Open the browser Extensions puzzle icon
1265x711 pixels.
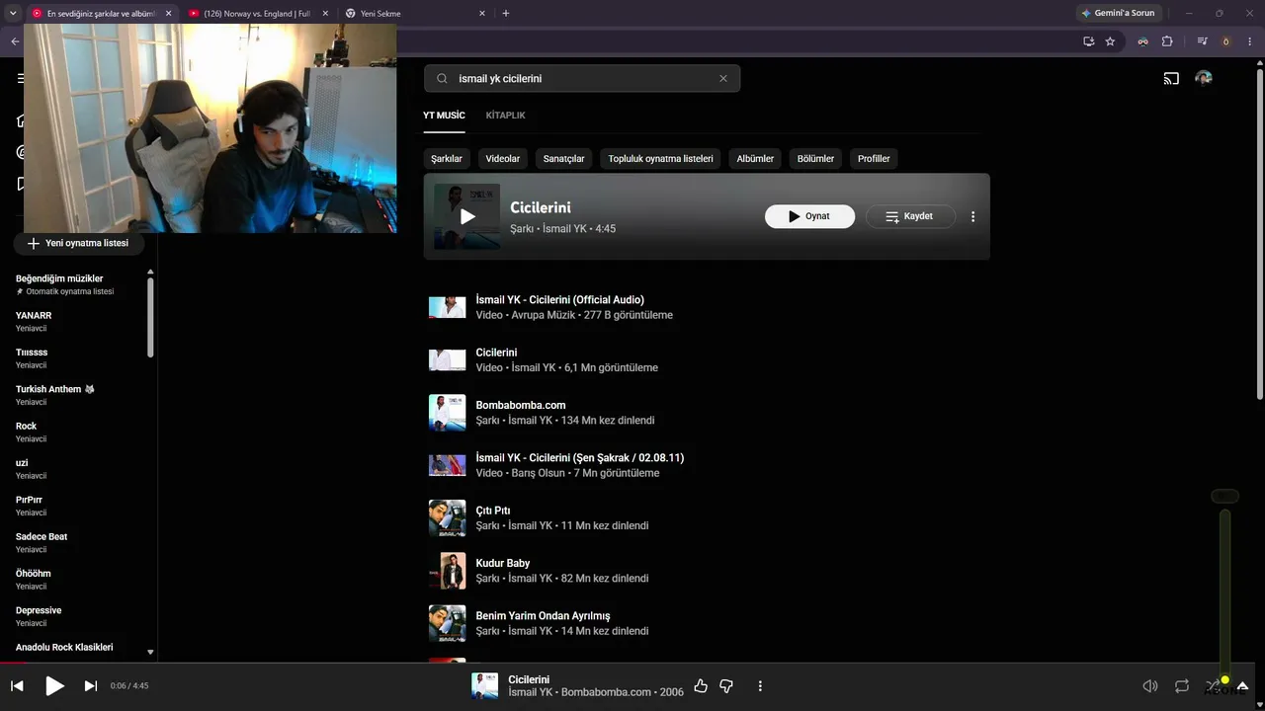click(x=1167, y=41)
